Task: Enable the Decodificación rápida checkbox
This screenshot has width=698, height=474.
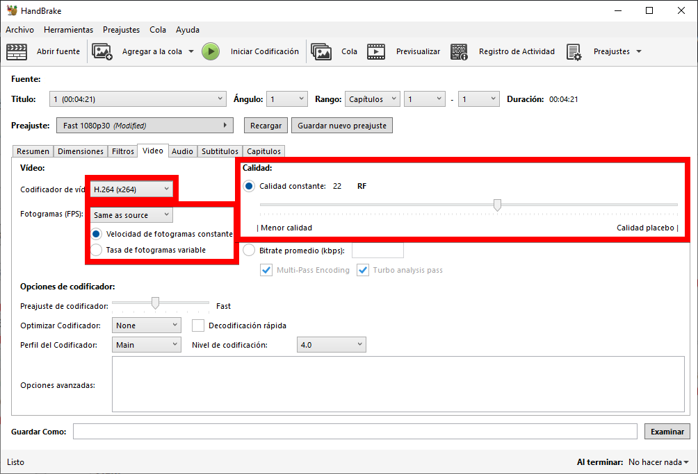Action: tap(198, 325)
